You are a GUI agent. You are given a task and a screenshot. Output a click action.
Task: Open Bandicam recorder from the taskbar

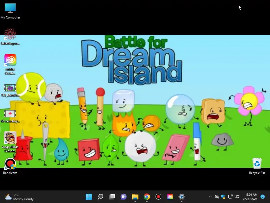coord(158,197)
